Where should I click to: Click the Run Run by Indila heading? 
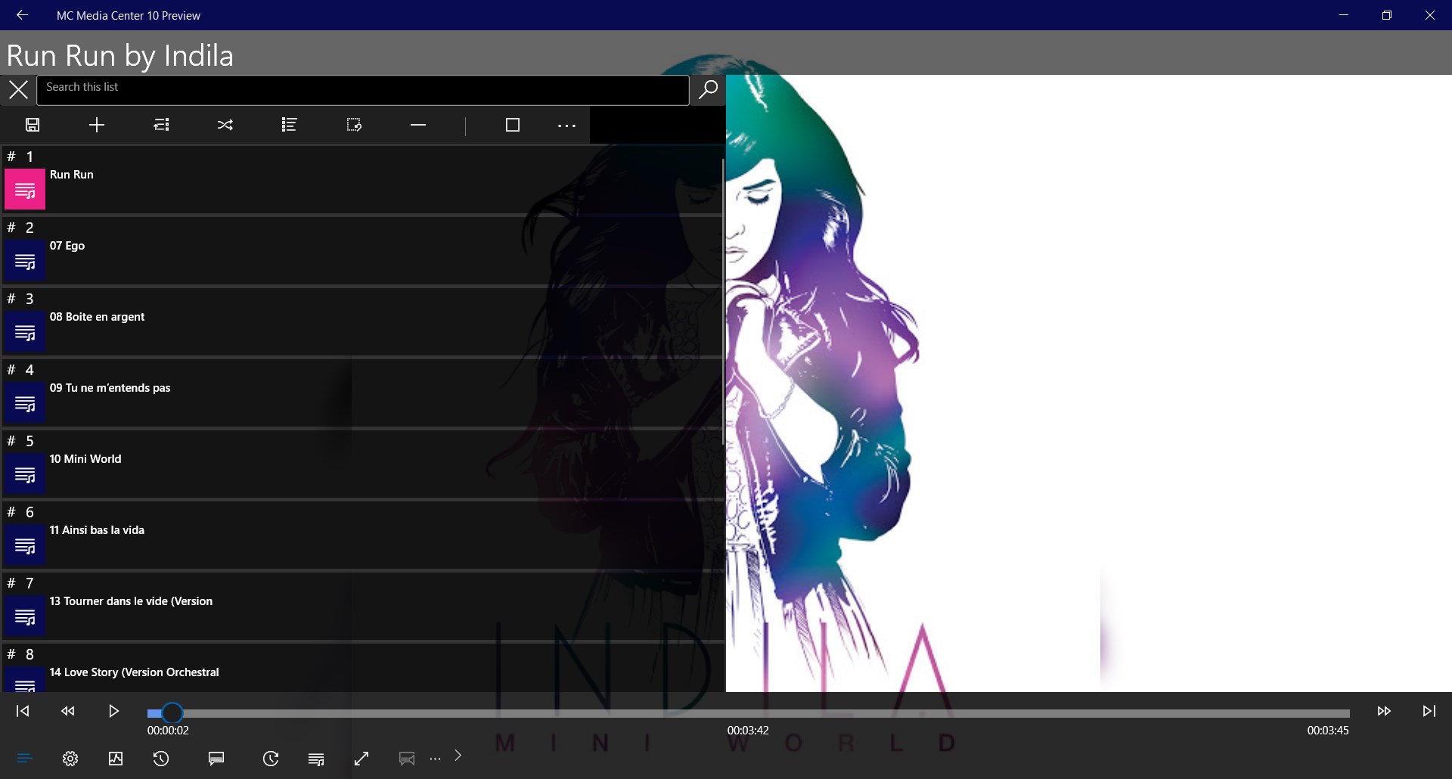(120, 55)
